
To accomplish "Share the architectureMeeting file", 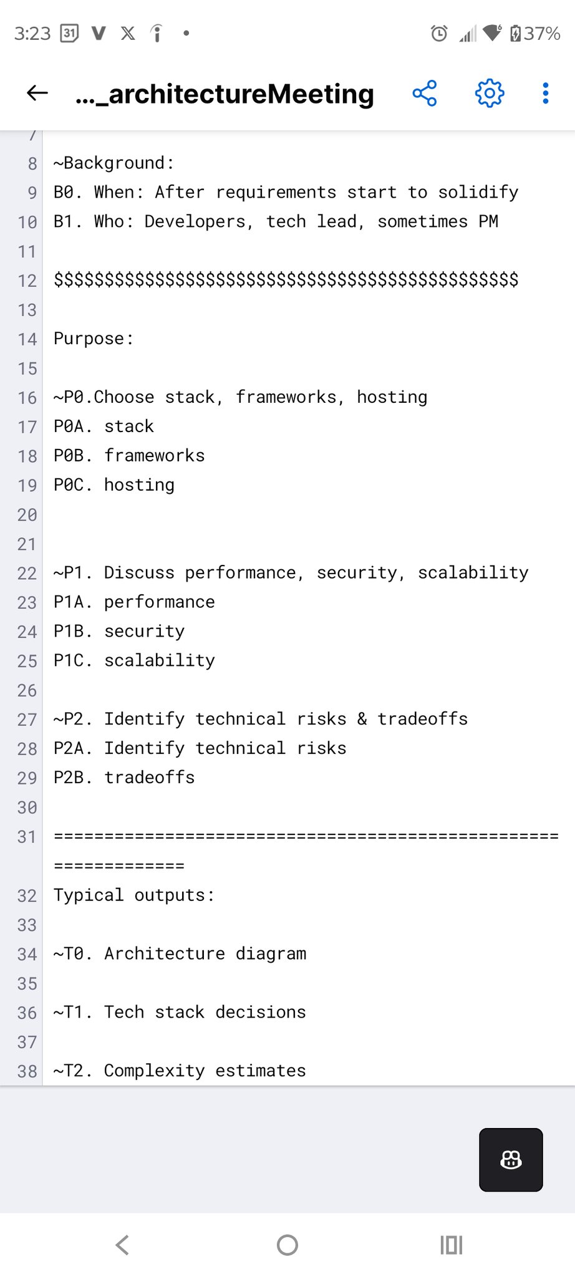I will pyautogui.click(x=425, y=94).
